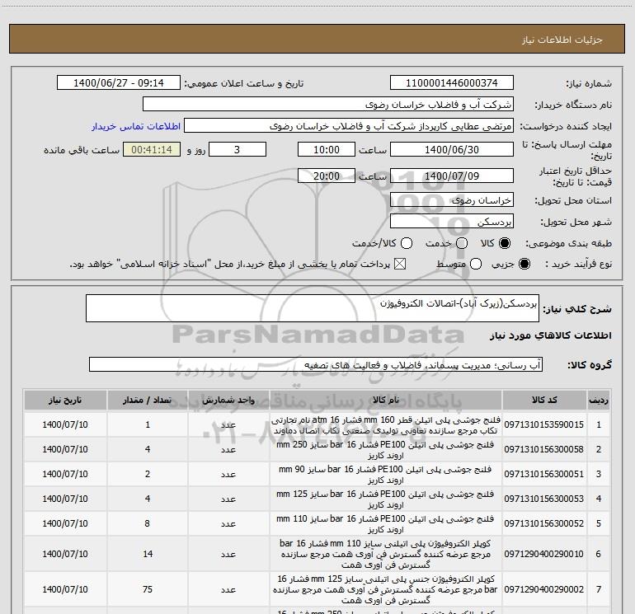
Task: Select the جزیی purchase type radio
Action: [524, 264]
